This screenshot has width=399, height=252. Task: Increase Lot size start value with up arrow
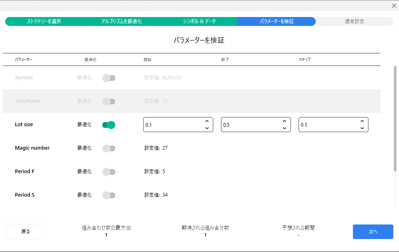tap(207, 121)
